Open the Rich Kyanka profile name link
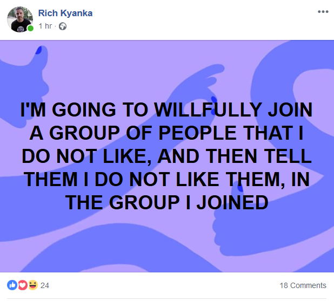This screenshot has height=301, width=334. pyautogui.click(x=65, y=13)
